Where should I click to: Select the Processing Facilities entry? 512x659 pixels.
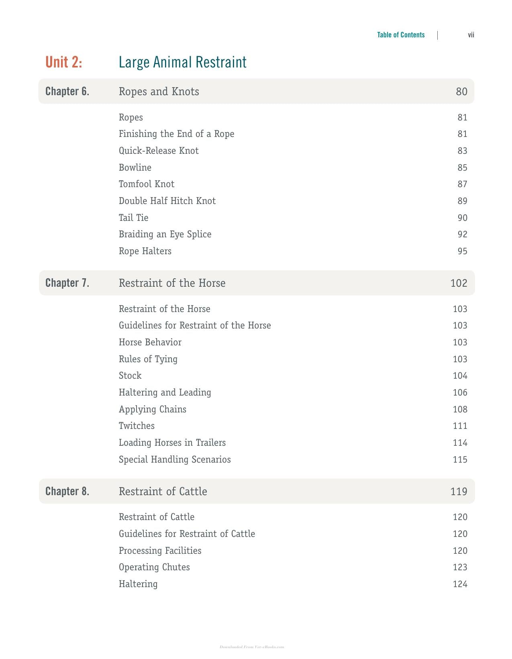[160, 551]
